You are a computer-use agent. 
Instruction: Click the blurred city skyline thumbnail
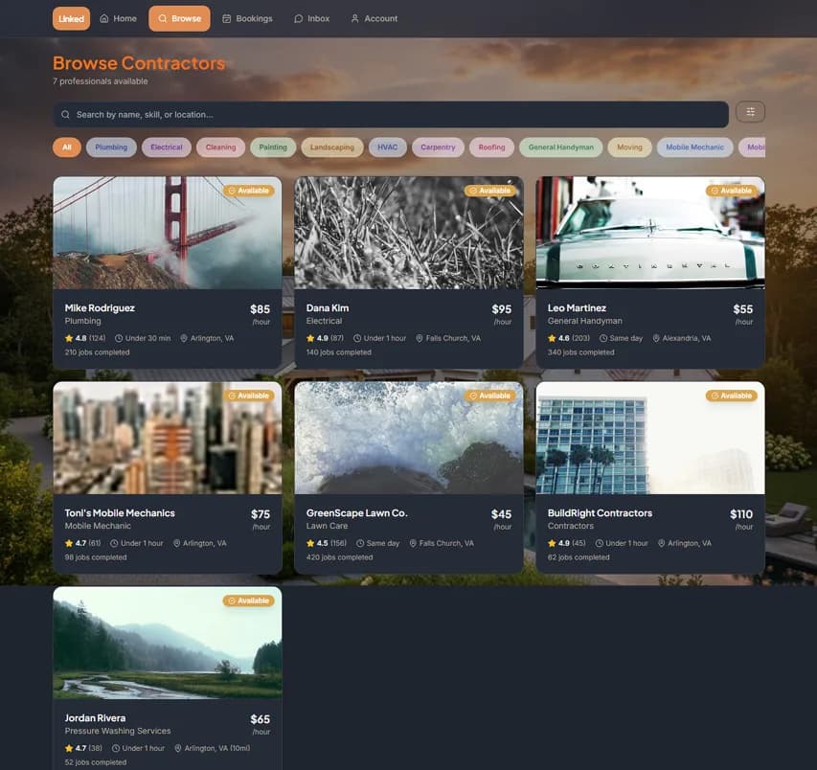168,438
